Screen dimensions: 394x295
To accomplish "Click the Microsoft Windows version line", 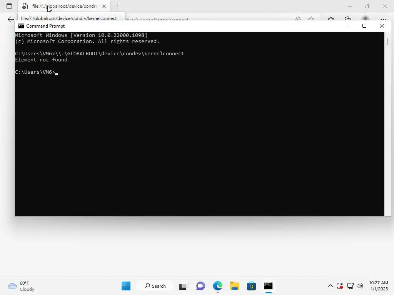I will (81, 35).
